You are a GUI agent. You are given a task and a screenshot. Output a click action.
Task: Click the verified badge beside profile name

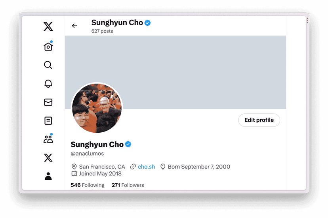pos(128,144)
